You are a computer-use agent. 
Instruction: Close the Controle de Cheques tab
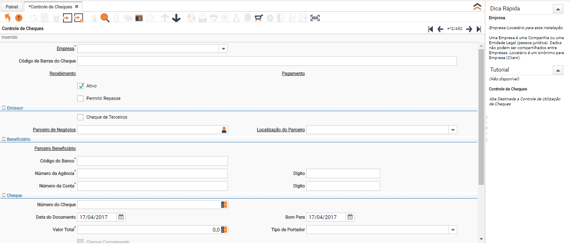[x=76, y=7]
